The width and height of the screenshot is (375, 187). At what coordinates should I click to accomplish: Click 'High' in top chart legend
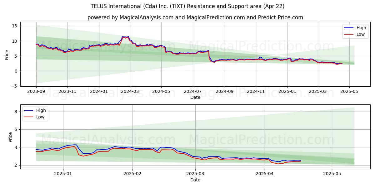pyautogui.click(x=361, y=28)
